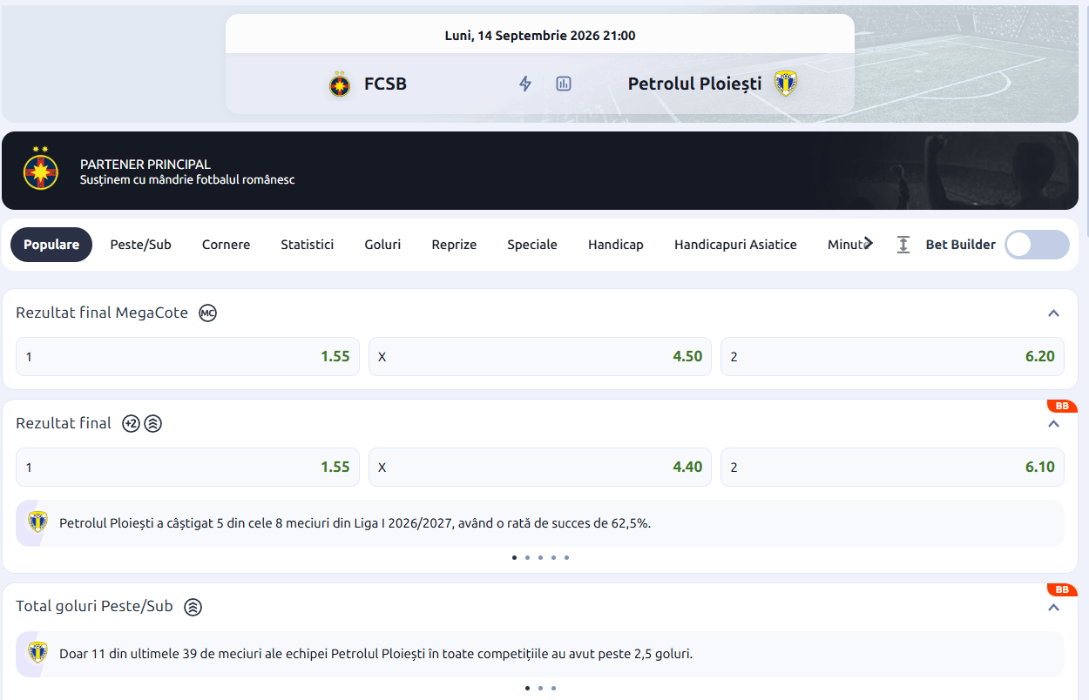The height and width of the screenshot is (700, 1089).
Task: Open the Speciale tab
Action: point(532,245)
